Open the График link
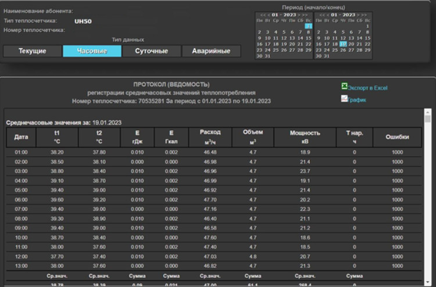This screenshot has height=287, width=436. pos(357,100)
